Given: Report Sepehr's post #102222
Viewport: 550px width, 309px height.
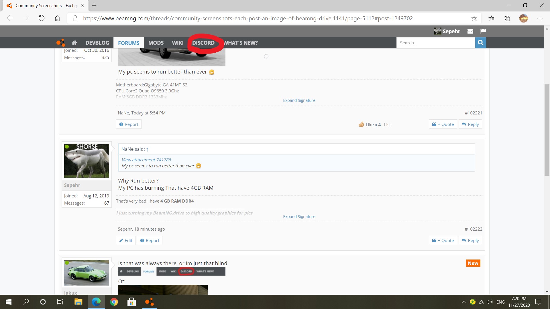Looking at the screenshot, I should point(150,240).
